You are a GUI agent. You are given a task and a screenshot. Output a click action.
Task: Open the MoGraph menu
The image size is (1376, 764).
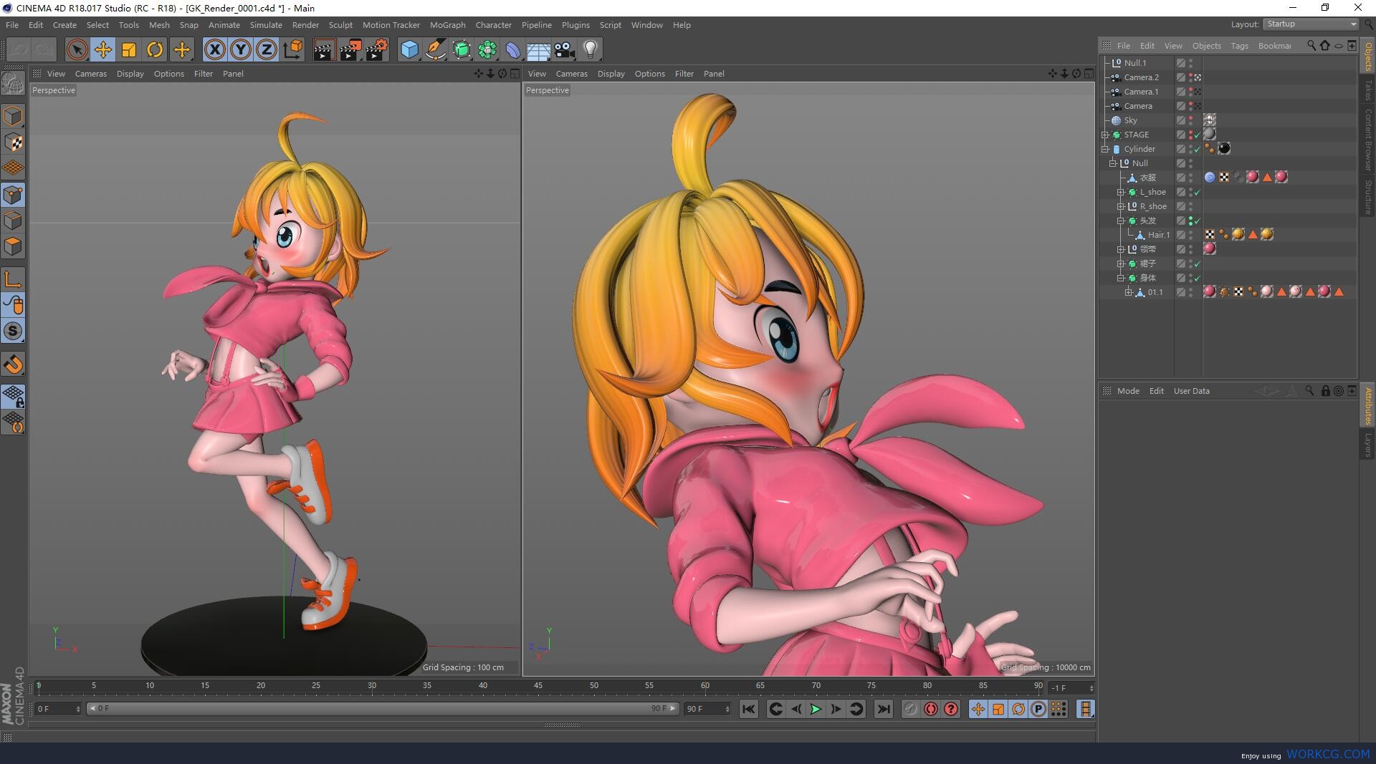447,25
